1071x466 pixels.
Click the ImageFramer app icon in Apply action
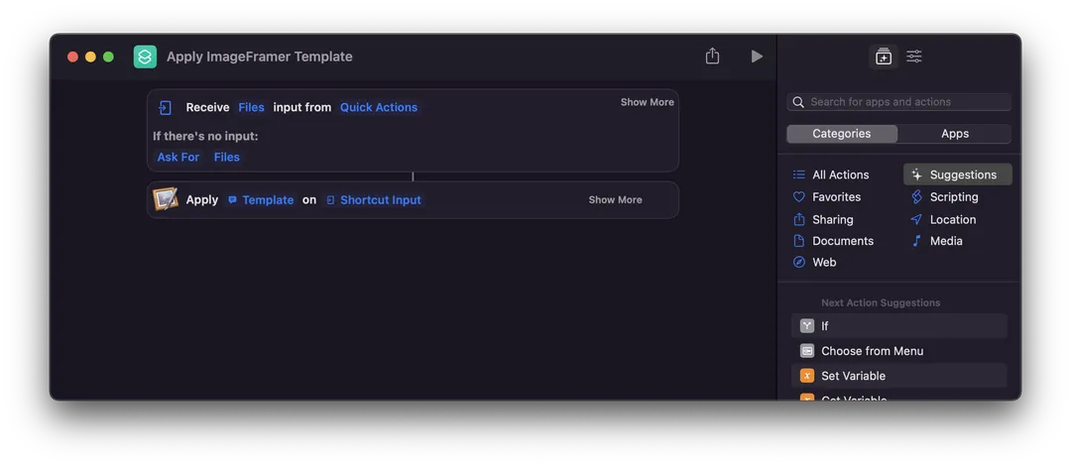click(x=166, y=199)
